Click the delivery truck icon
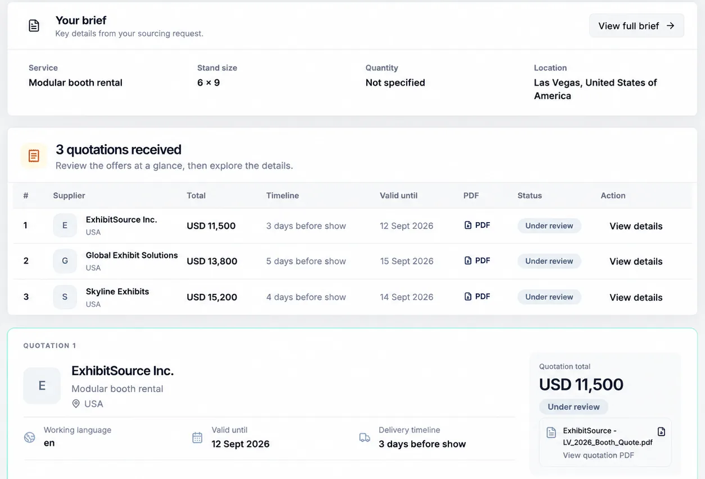 point(365,437)
